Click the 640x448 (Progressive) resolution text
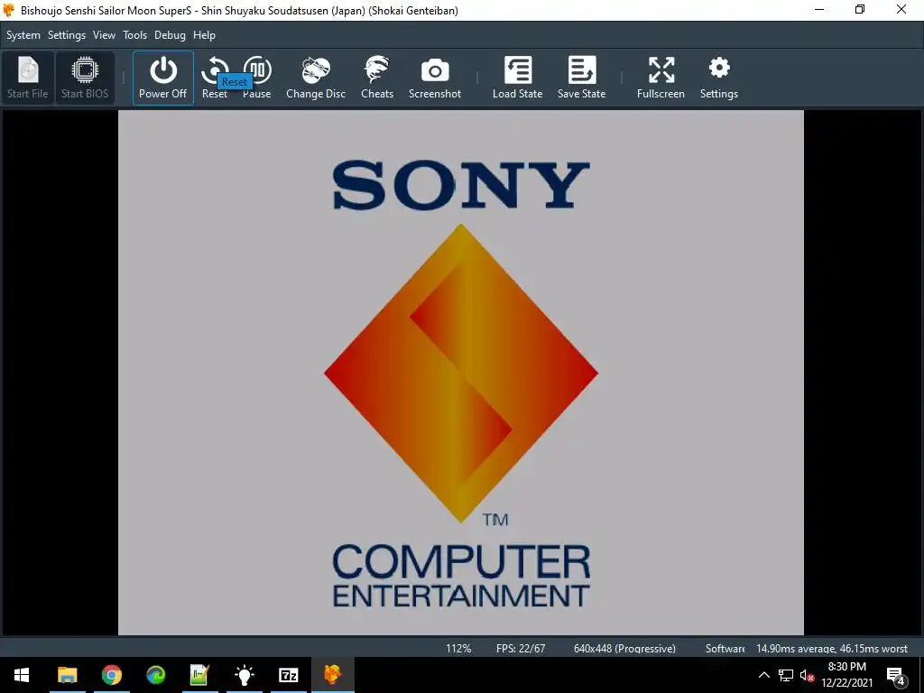The width and height of the screenshot is (924, 693). pos(624,648)
